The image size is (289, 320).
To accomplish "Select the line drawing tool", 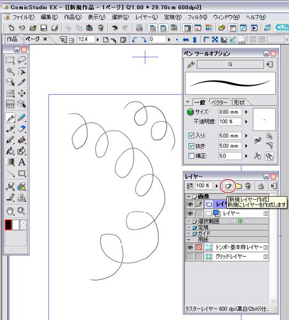I will [10, 173].
